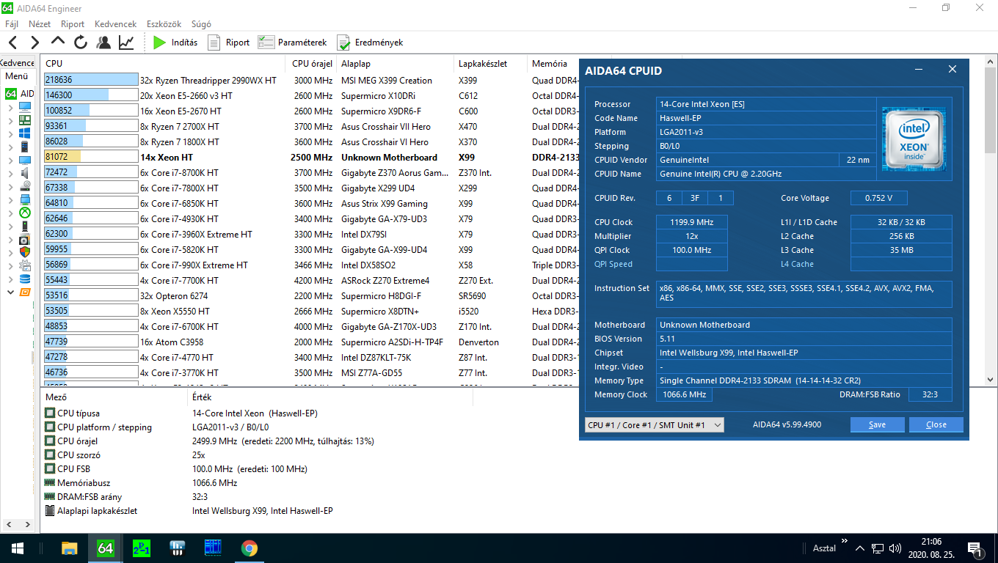Open the Fájl menu
This screenshot has height=563, width=998.
(x=12, y=24)
